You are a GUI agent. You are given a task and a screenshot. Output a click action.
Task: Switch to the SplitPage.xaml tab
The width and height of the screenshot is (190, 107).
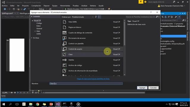point(7,13)
